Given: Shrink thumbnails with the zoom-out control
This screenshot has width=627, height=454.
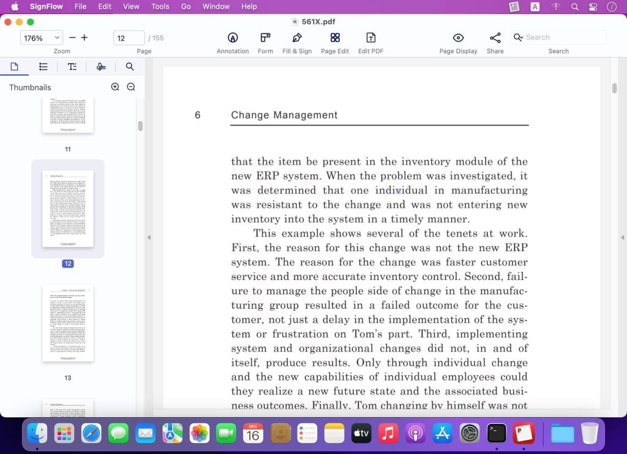Looking at the screenshot, I should point(130,87).
